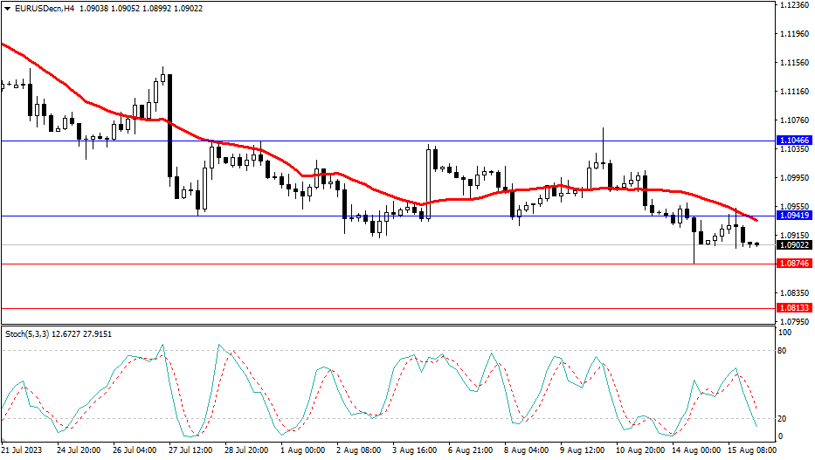This screenshot has width=815, height=460.
Task: Click the 1.12360 label on price axis
Action: [x=793, y=5]
